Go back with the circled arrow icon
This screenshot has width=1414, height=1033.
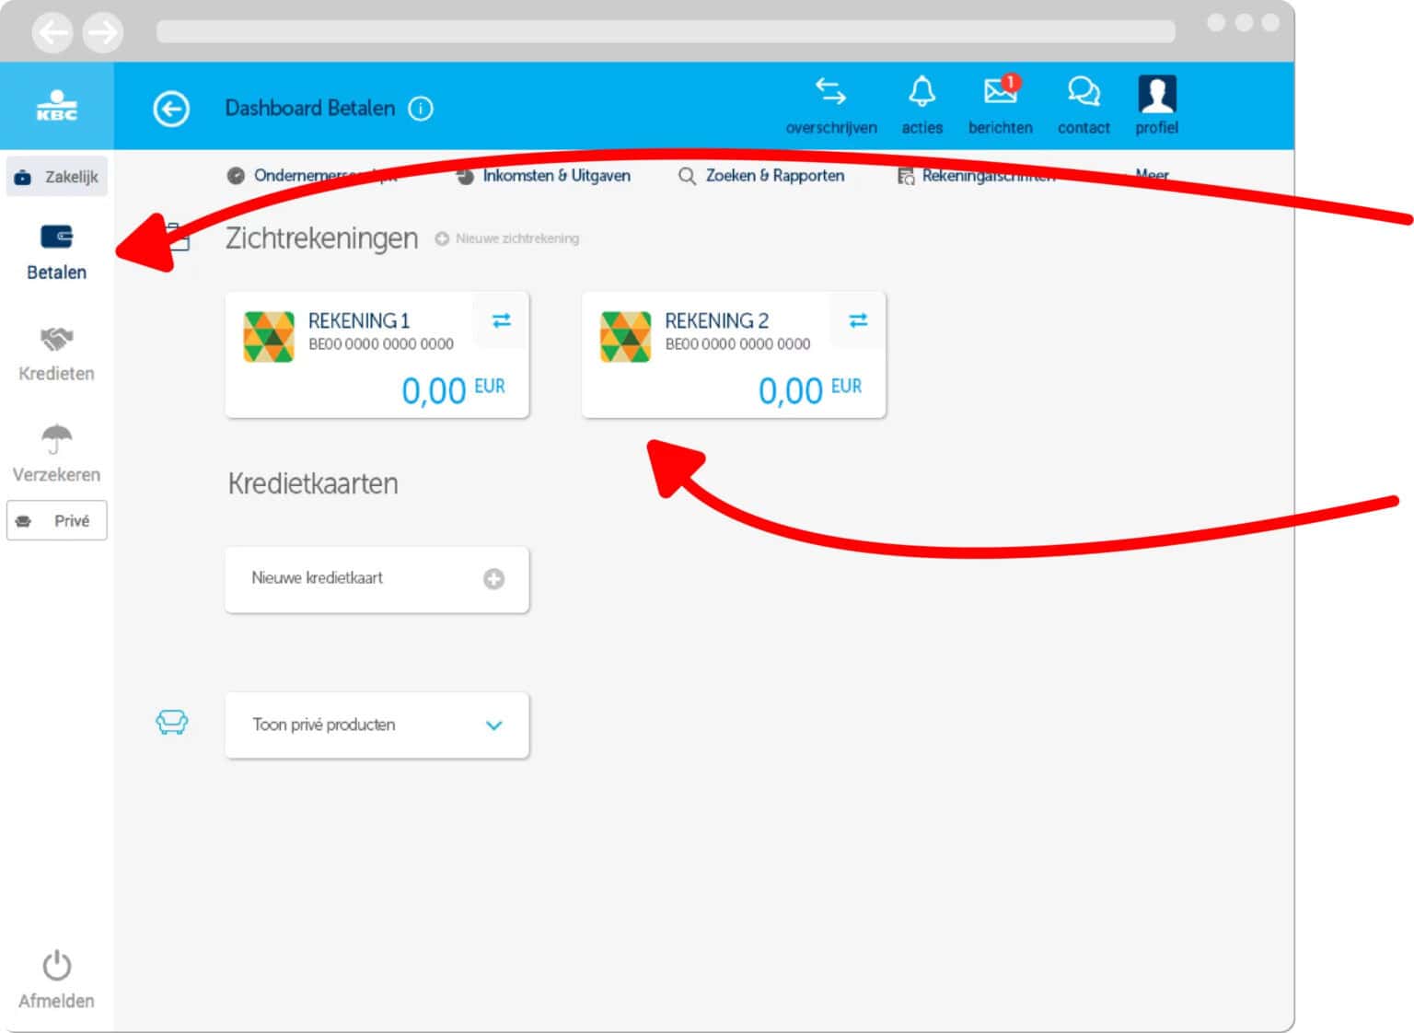pos(171,109)
